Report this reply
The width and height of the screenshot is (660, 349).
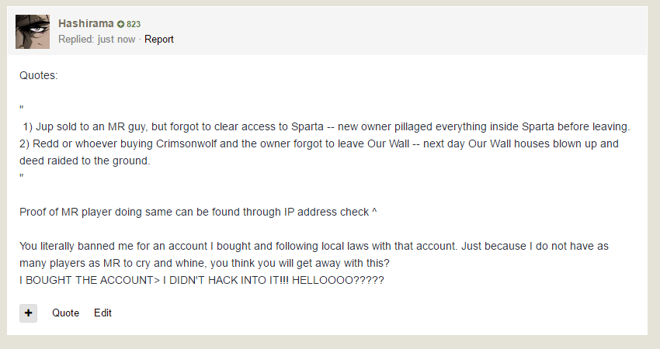(x=158, y=40)
